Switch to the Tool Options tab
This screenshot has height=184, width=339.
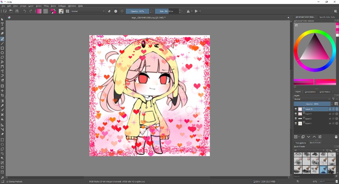(x=301, y=143)
